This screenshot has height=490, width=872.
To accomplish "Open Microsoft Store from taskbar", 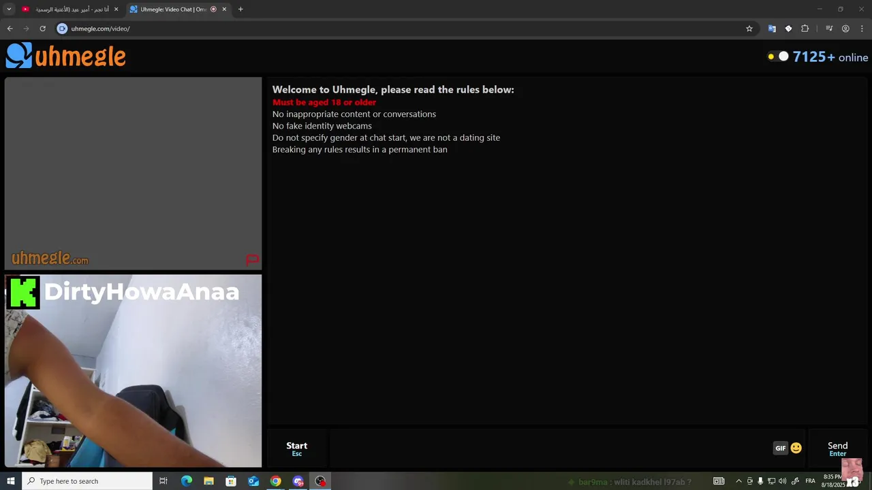I will click(231, 481).
